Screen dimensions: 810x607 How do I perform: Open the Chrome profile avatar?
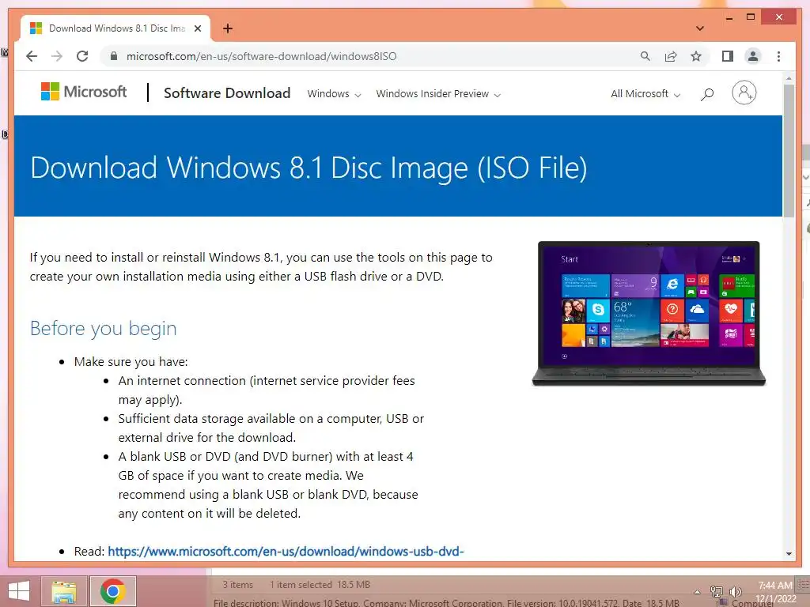click(x=753, y=56)
